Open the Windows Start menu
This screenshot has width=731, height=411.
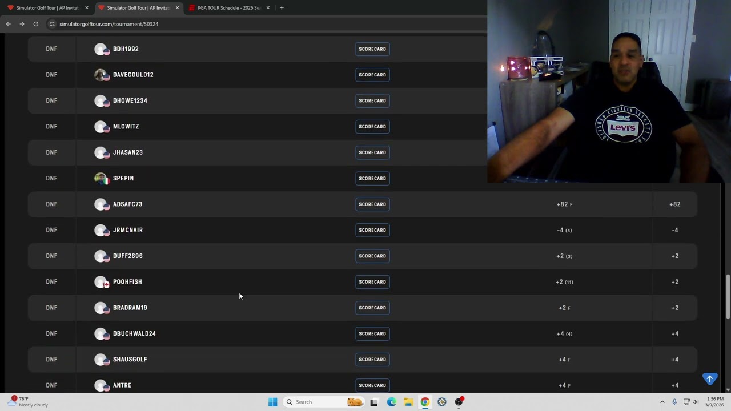point(272,402)
